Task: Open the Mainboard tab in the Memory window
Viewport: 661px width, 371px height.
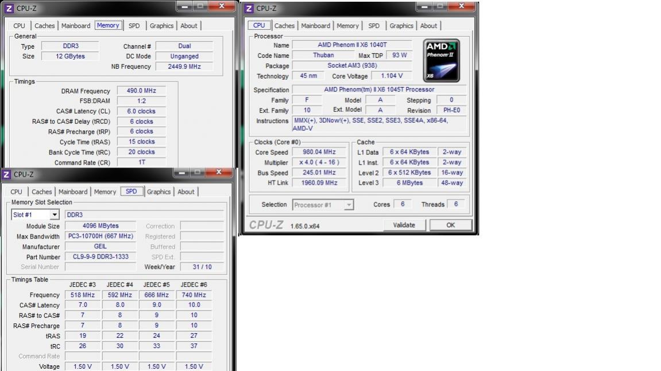Action: 76,26
